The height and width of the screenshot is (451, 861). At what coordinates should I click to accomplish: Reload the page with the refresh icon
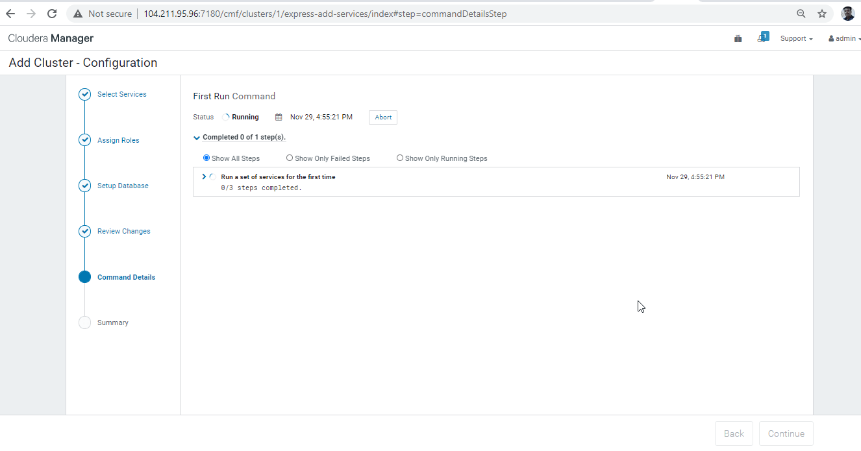coord(52,14)
